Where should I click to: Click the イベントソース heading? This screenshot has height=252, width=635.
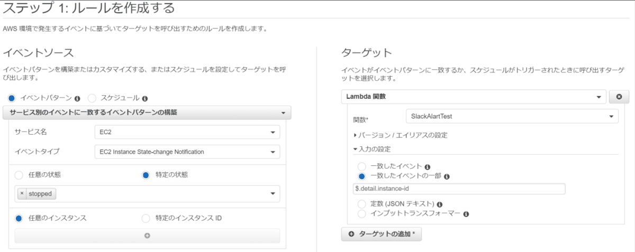point(38,53)
